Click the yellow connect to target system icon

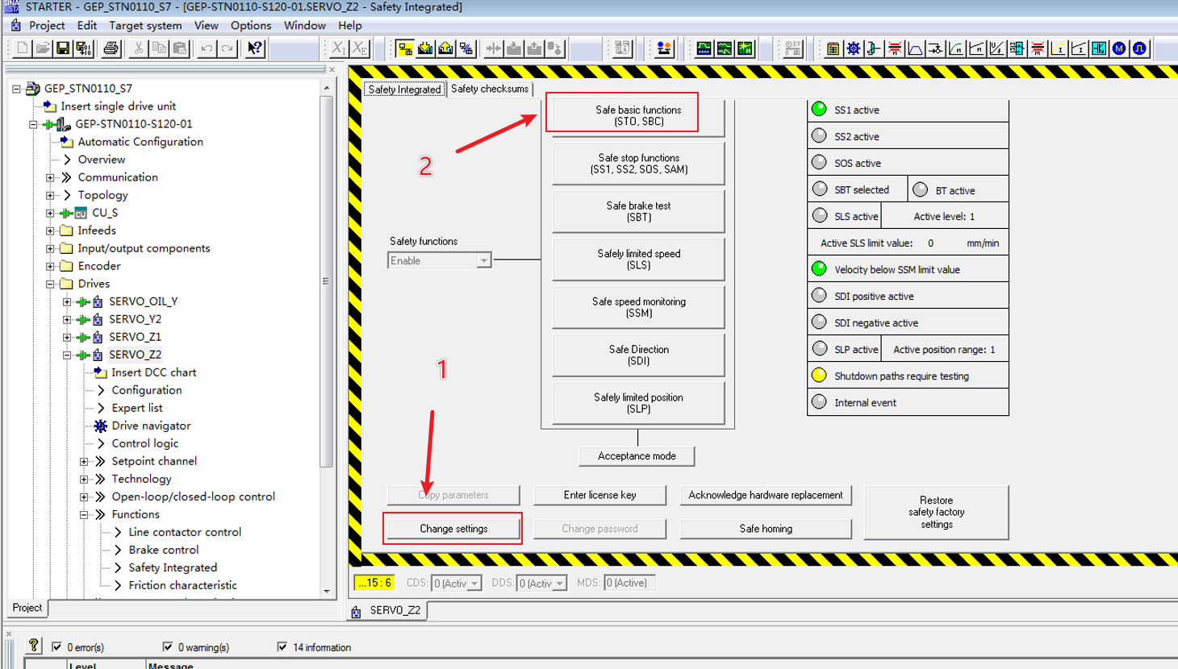pos(404,49)
